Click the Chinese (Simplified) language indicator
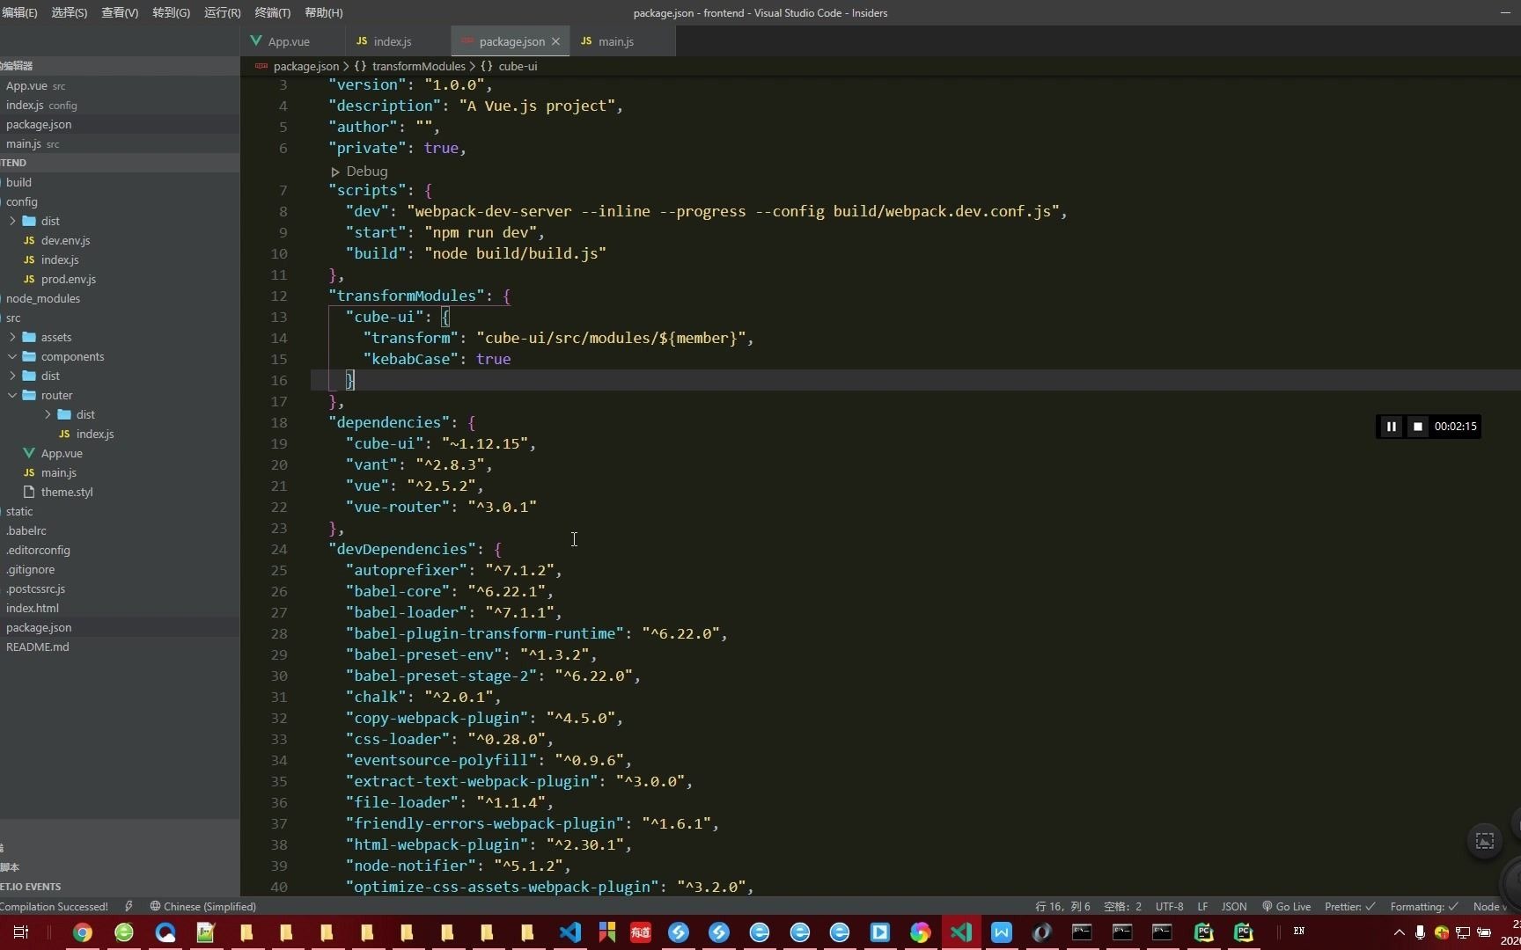The image size is (1521, 950). click(x=202, y=906)
